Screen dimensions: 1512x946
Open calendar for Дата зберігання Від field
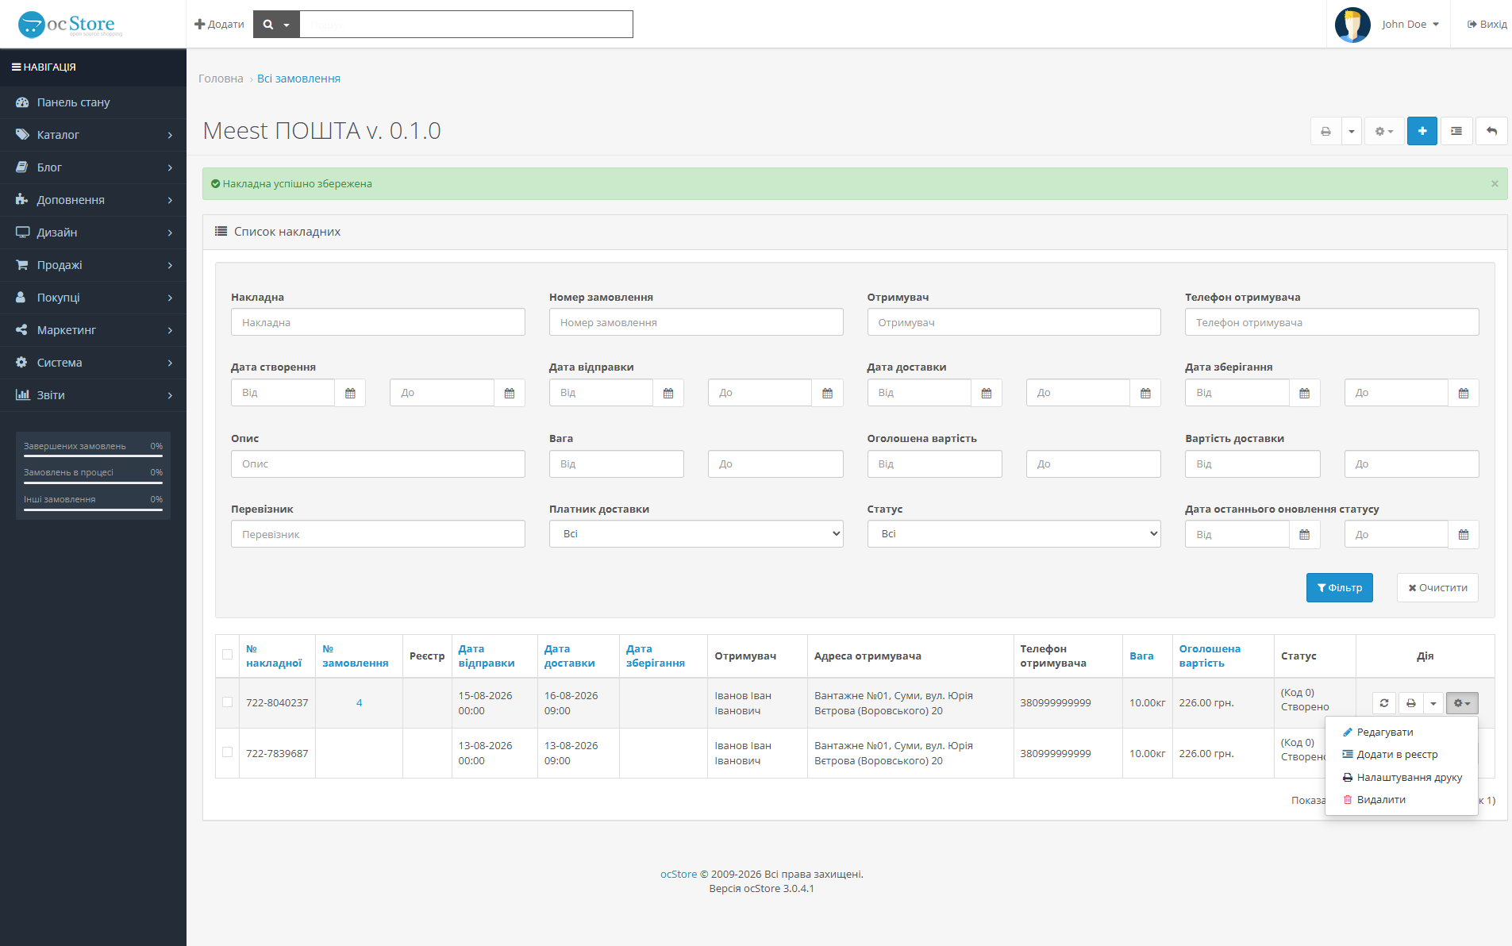(x=1305, y=393)
